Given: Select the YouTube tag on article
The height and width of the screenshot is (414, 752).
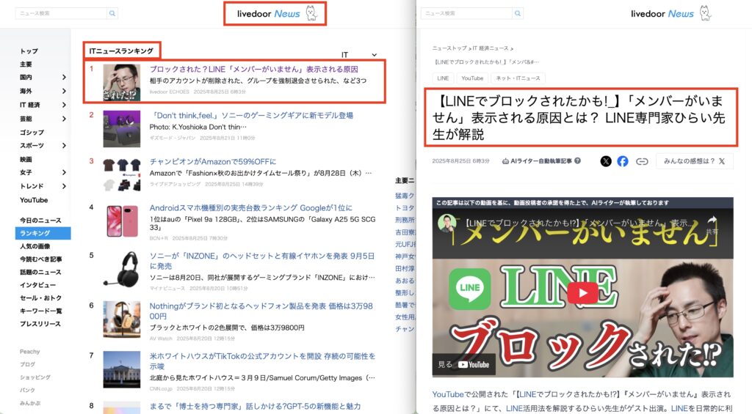Looking at the screenshot, I should [x=472, y=78].
